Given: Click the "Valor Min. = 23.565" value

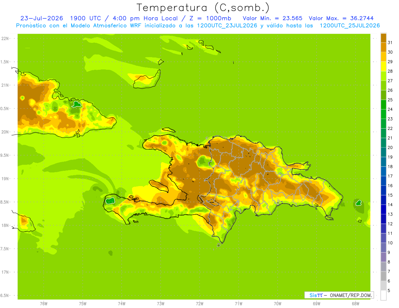Looking at the screenshot, I should pos(273,18).
